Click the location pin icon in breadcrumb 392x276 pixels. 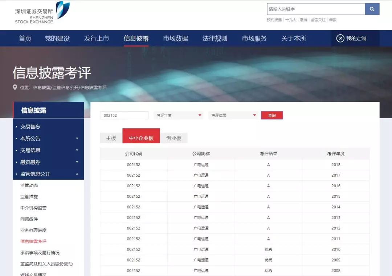tap(15, 87)
